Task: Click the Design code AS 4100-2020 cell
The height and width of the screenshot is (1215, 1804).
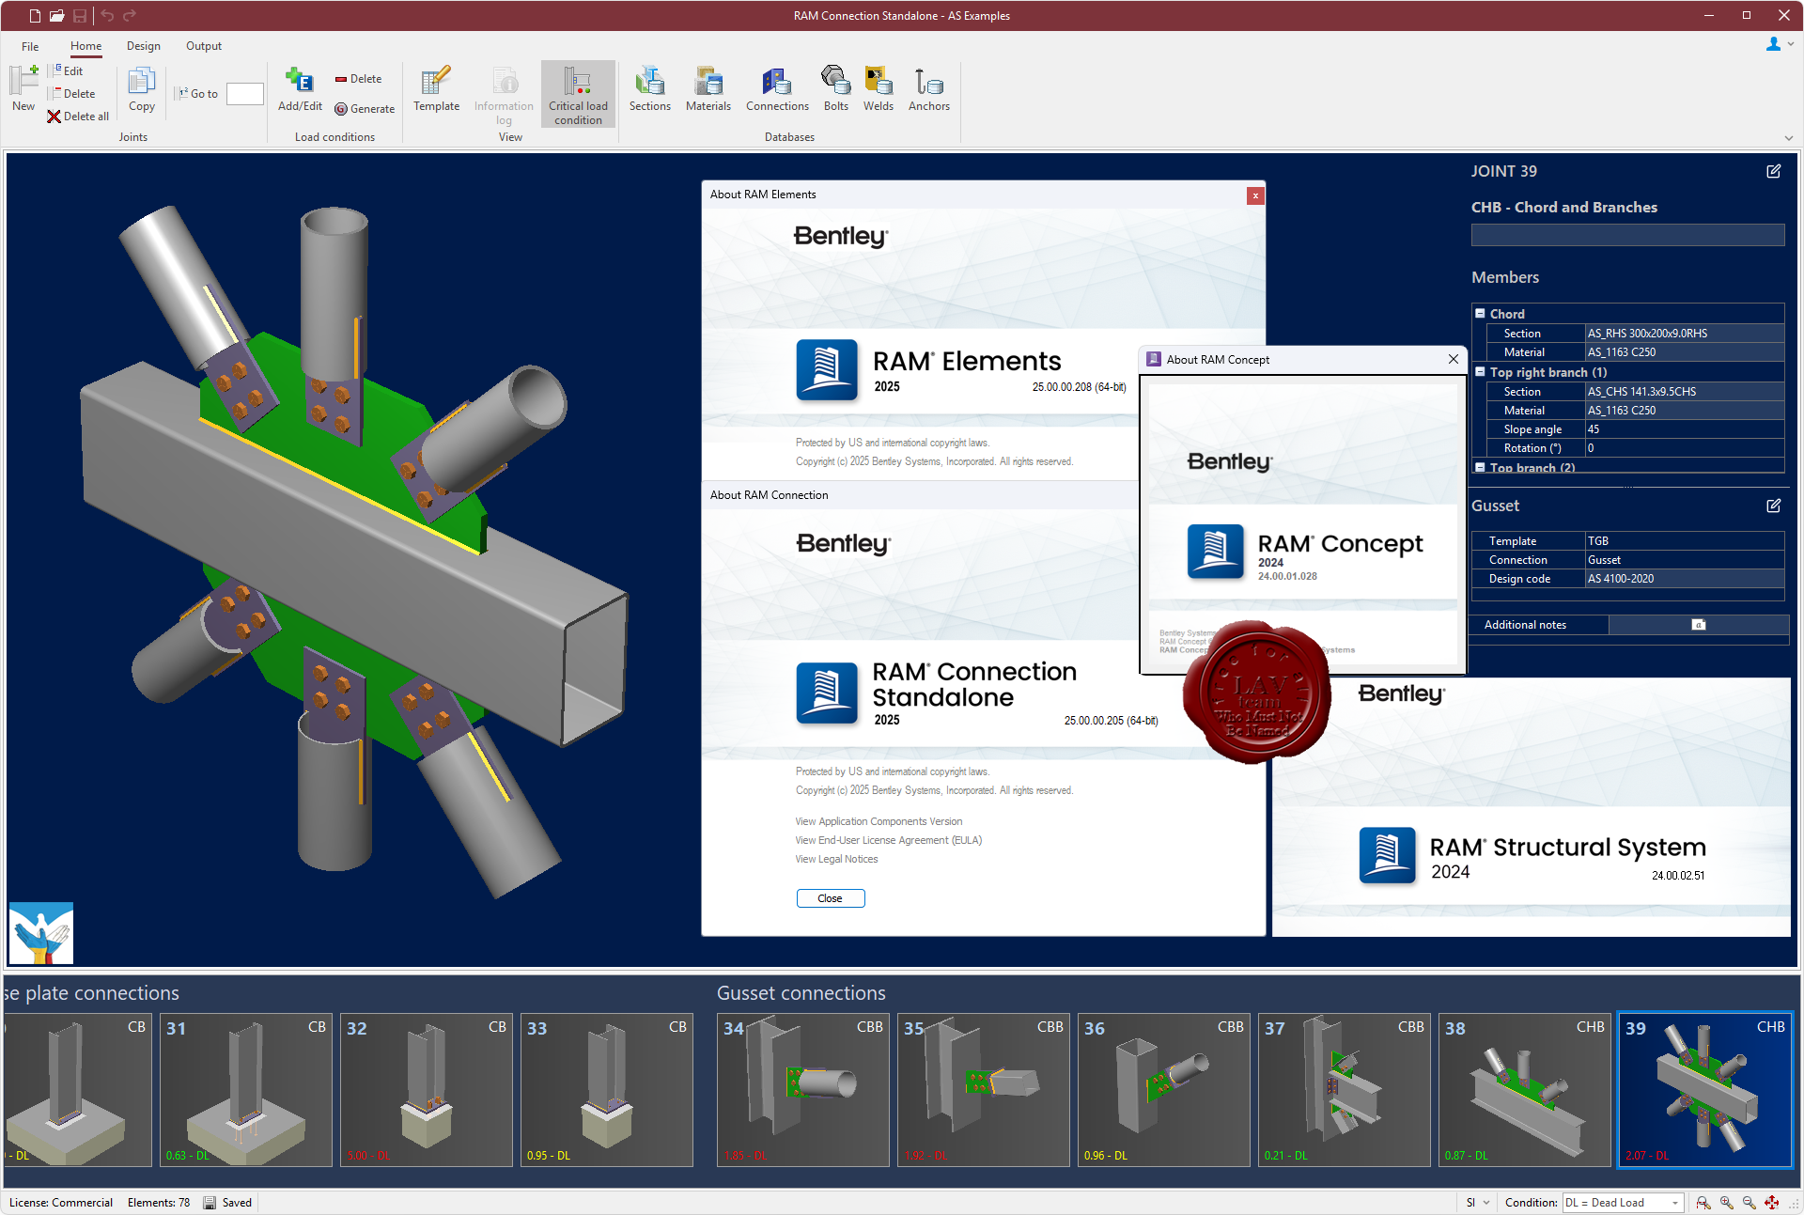Action: click(x=1684, y=579)
